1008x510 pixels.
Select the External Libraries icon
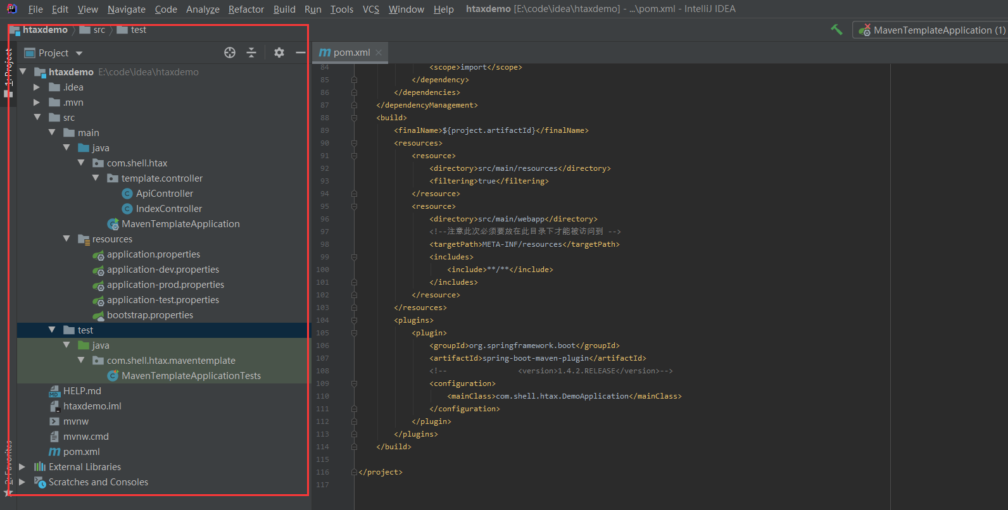coord(40,466)
